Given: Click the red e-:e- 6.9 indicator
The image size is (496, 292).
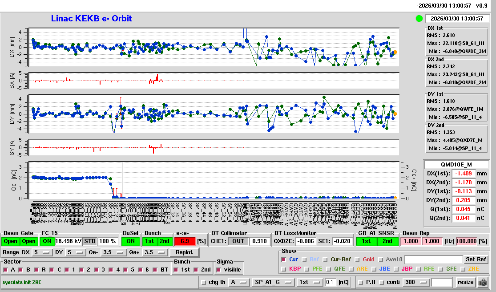Looking at the screenshot, I should 185,241.
